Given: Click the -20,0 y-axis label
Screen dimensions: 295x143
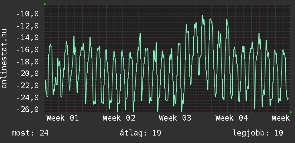Looking at the screenshot, I should click(x=28, y=74).
